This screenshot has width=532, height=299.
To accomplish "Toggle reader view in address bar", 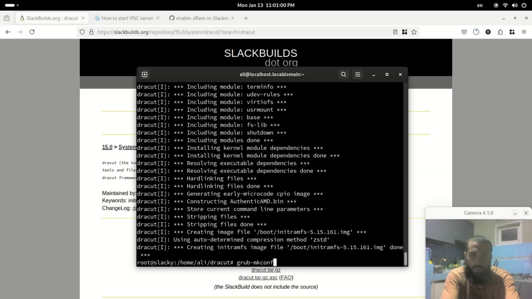I will [x=395, y=32].
